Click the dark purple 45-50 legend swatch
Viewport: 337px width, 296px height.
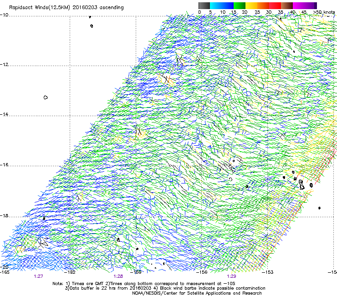tap(311, 5)
